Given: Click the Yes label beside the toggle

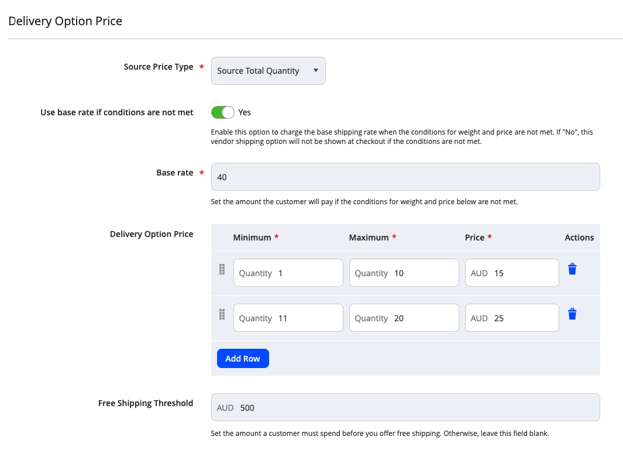Looking at the screenshot, I should pos(245,112).
